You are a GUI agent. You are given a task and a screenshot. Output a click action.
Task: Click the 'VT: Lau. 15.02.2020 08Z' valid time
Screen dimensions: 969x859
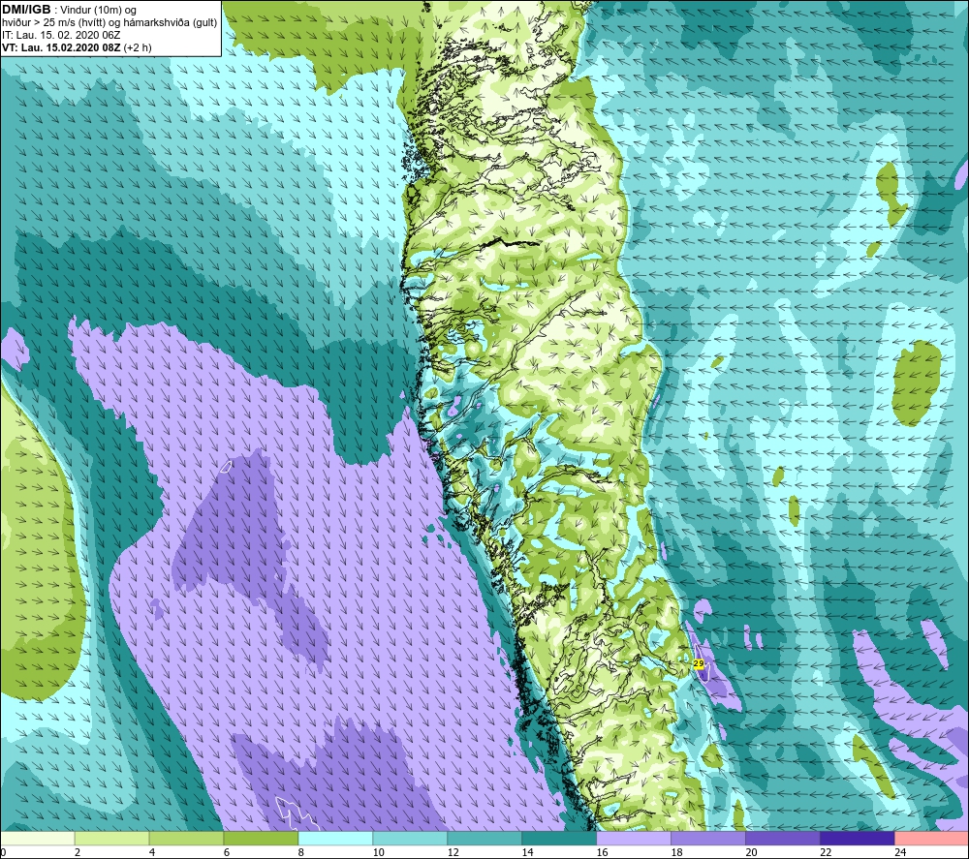(61, 47)
